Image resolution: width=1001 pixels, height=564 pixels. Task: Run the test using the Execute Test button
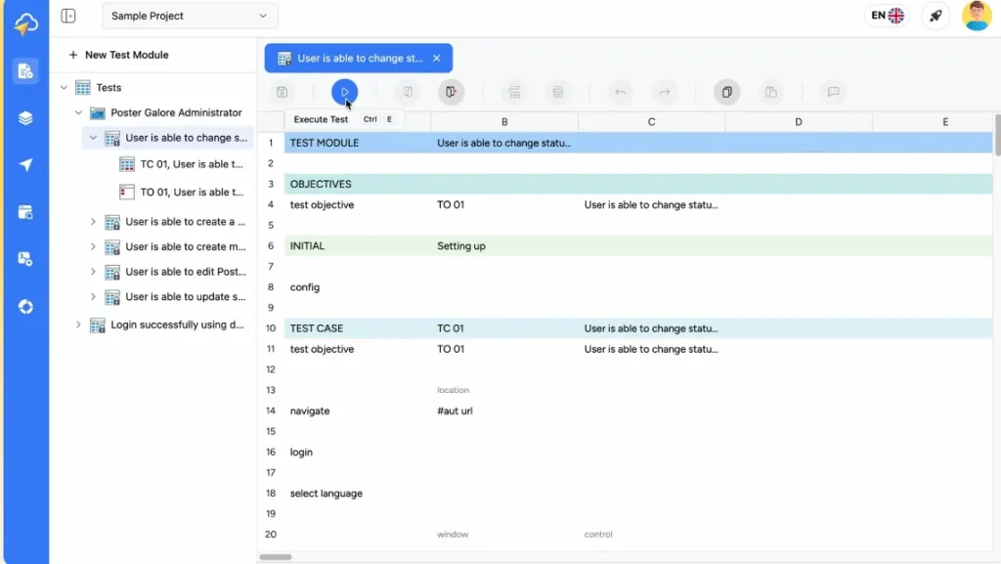coord(346,92)
